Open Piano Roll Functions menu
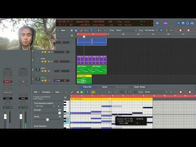 [x=47, y=92]
